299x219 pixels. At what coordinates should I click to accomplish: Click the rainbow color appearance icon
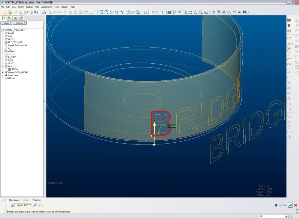click(x=169, y=12)
